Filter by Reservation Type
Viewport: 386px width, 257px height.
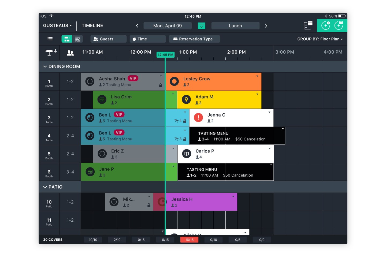point(194,39)
